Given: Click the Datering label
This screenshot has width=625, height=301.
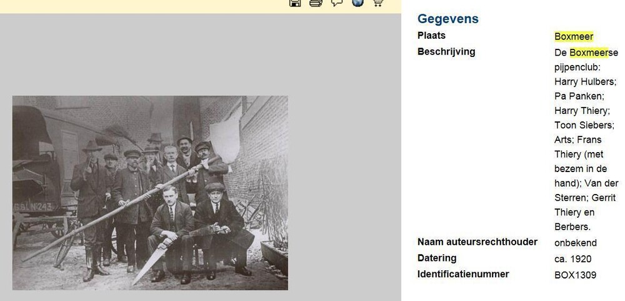Looking at the screenshot, I should tap(437, 258).
